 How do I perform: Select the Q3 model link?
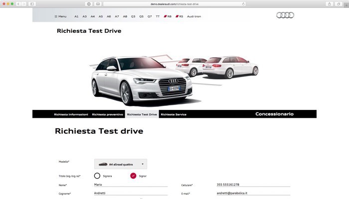[x=133, y=16]
